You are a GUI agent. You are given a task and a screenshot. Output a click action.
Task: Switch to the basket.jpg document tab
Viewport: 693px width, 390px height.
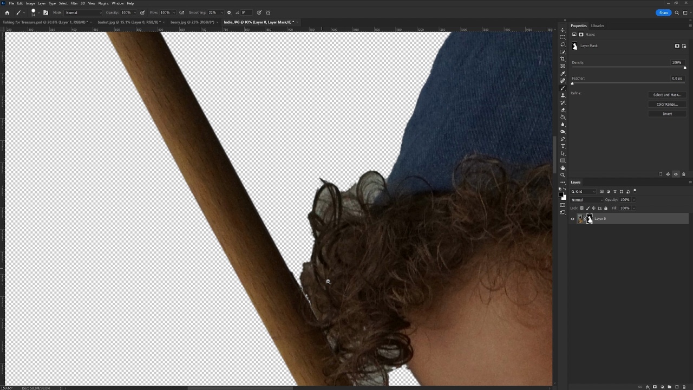point(129,22)
